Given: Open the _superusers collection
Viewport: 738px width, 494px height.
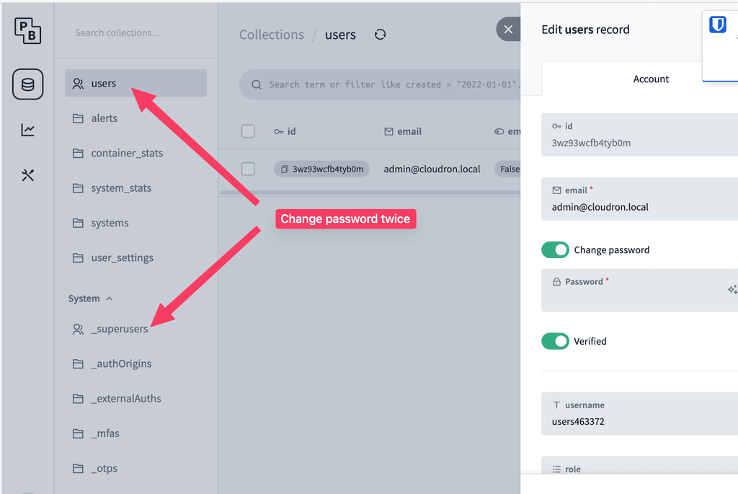Looking at the screenshot, I should coord(119,329).
